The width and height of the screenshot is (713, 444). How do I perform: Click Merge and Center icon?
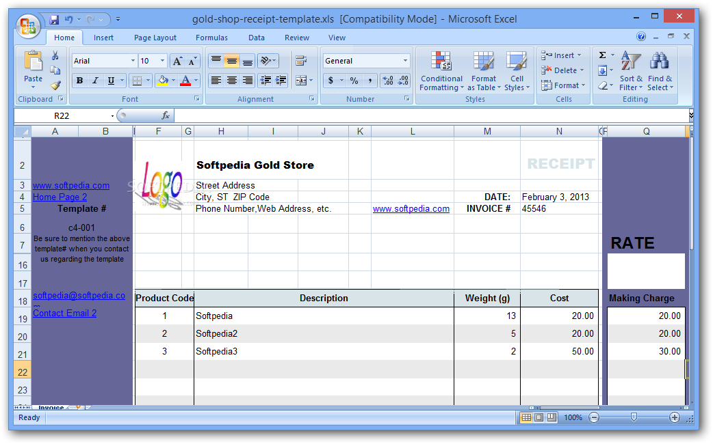[301, 81]
